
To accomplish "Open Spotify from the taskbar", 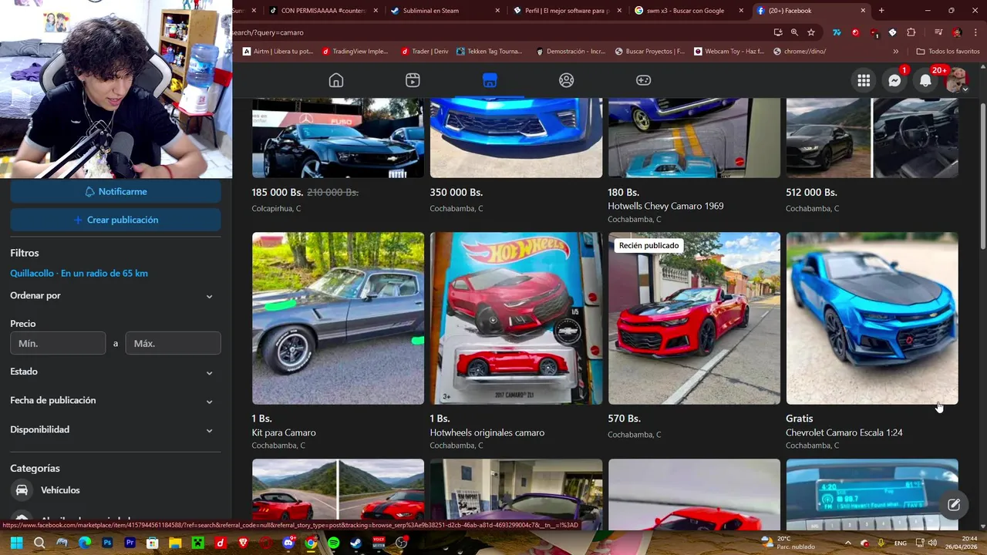I will pos(333,543).
